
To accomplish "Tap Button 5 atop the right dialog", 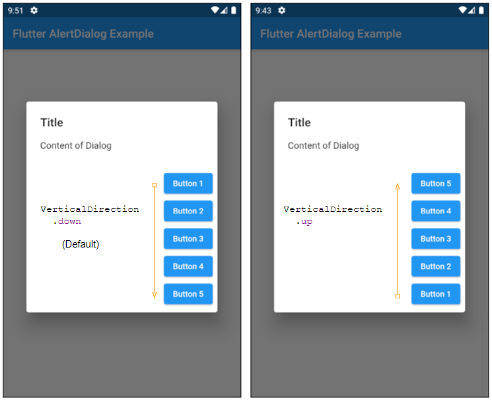I will (x=436, y=183).
